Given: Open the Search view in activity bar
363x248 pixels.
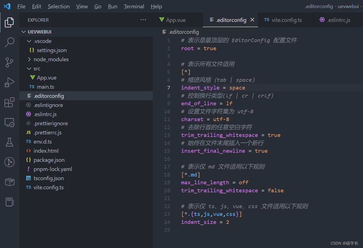Looking at the screenshot, I should click(9, 42).
